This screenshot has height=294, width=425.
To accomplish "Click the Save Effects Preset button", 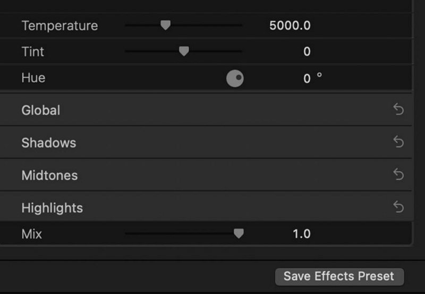I will click(339, 276).
